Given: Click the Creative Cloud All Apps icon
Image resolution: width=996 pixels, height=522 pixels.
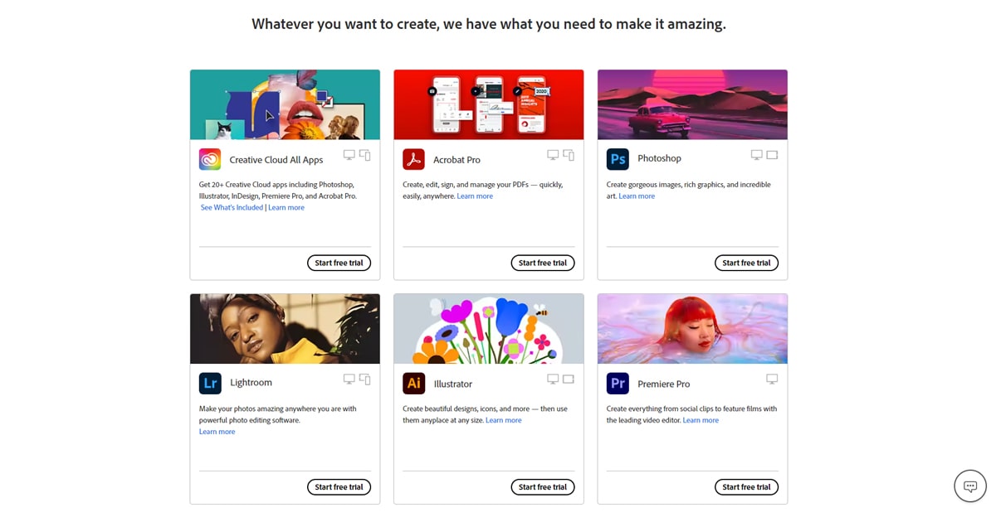Looking at the screenshot, I should coord(210,159).
